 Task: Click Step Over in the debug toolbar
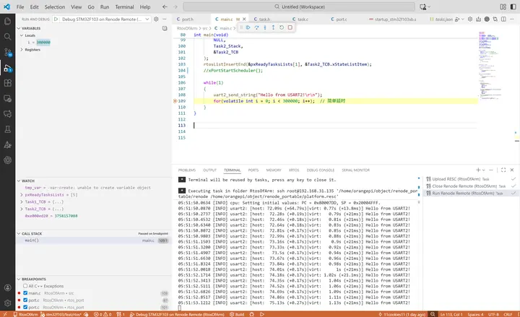pos(256,27)
